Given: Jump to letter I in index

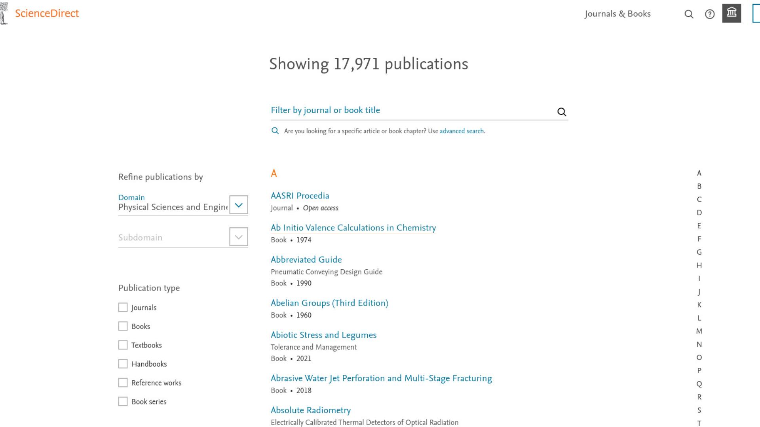Looking at the screenshot, I should coord(699,279).
